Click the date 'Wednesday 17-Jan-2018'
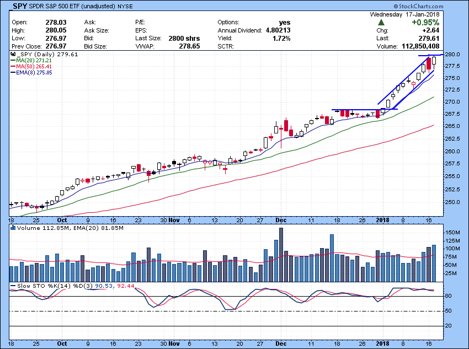This screenshot has width=469, height=349. [x=404, y=14]
